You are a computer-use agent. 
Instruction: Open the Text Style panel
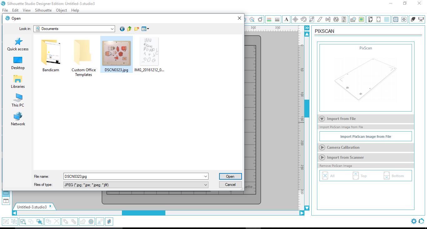coord(286,19)
